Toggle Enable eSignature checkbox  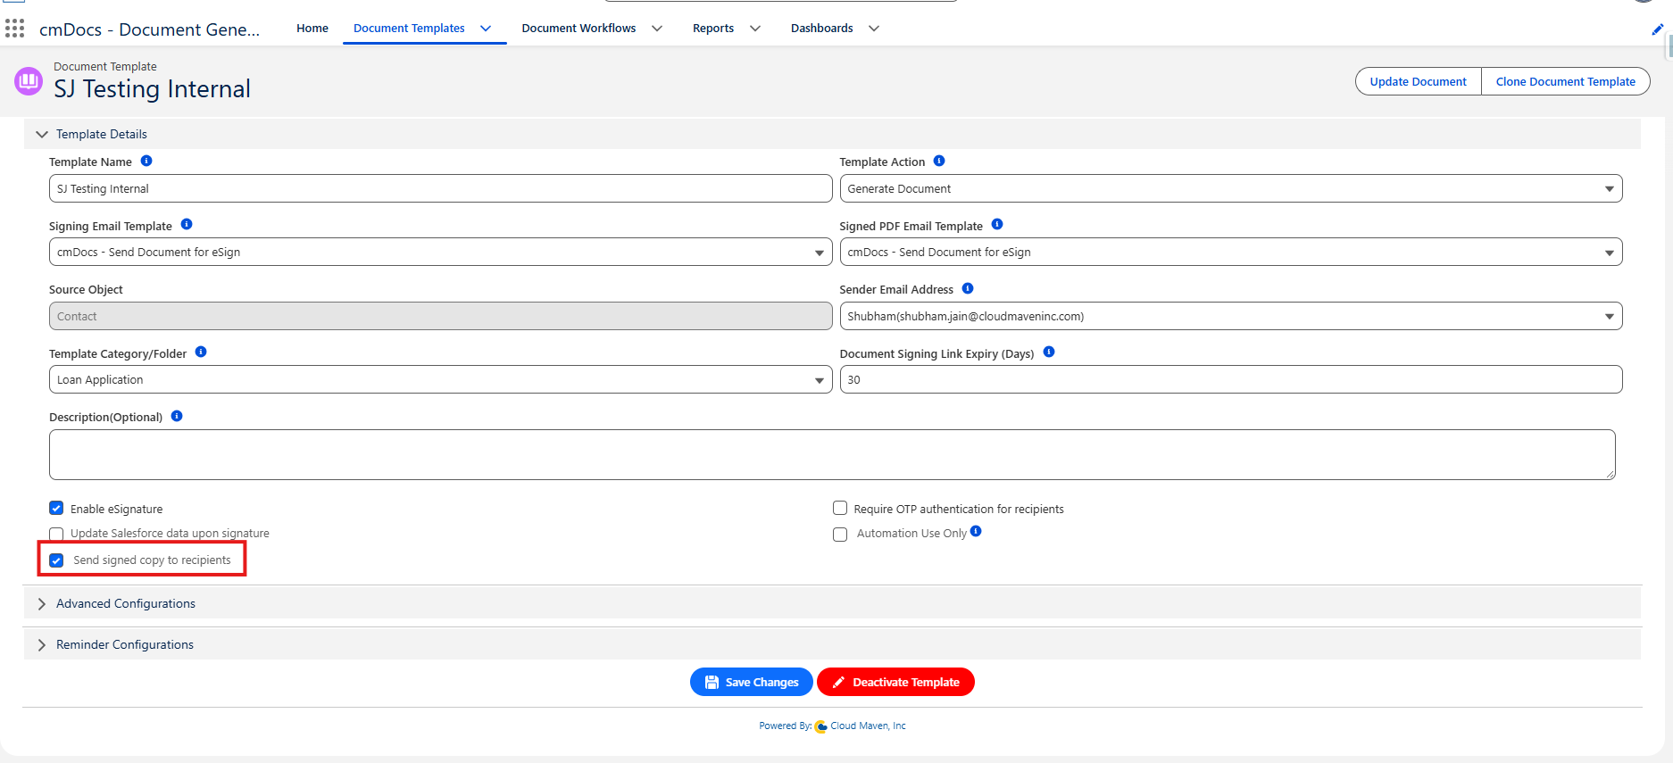point(56,509)
